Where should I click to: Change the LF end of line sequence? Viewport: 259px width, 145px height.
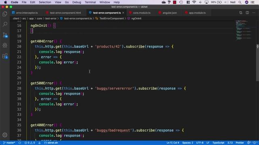point(208,143)
